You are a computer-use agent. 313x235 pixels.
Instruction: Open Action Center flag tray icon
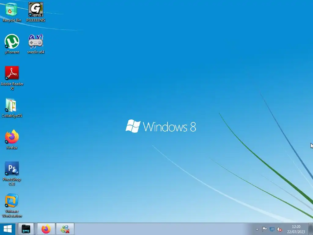click(264, 229)
